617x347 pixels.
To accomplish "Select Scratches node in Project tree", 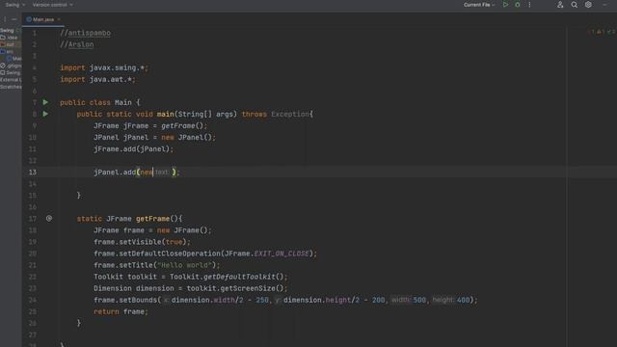I will [x=11, y=87].
